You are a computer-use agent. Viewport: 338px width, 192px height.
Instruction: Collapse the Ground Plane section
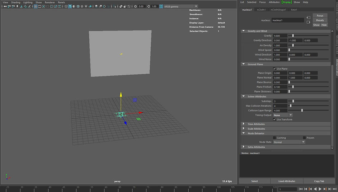click(244, 64)
